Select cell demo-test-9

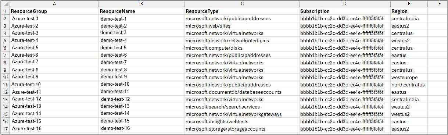tap(142, 77)
